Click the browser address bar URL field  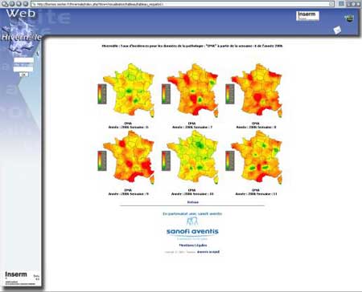[183, 4]
